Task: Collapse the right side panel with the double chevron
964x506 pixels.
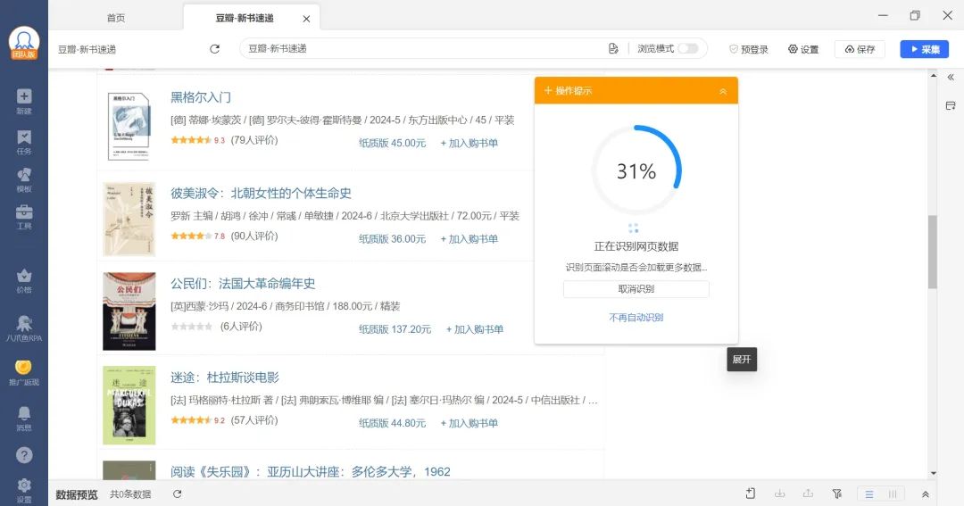Action: (951, 78)
